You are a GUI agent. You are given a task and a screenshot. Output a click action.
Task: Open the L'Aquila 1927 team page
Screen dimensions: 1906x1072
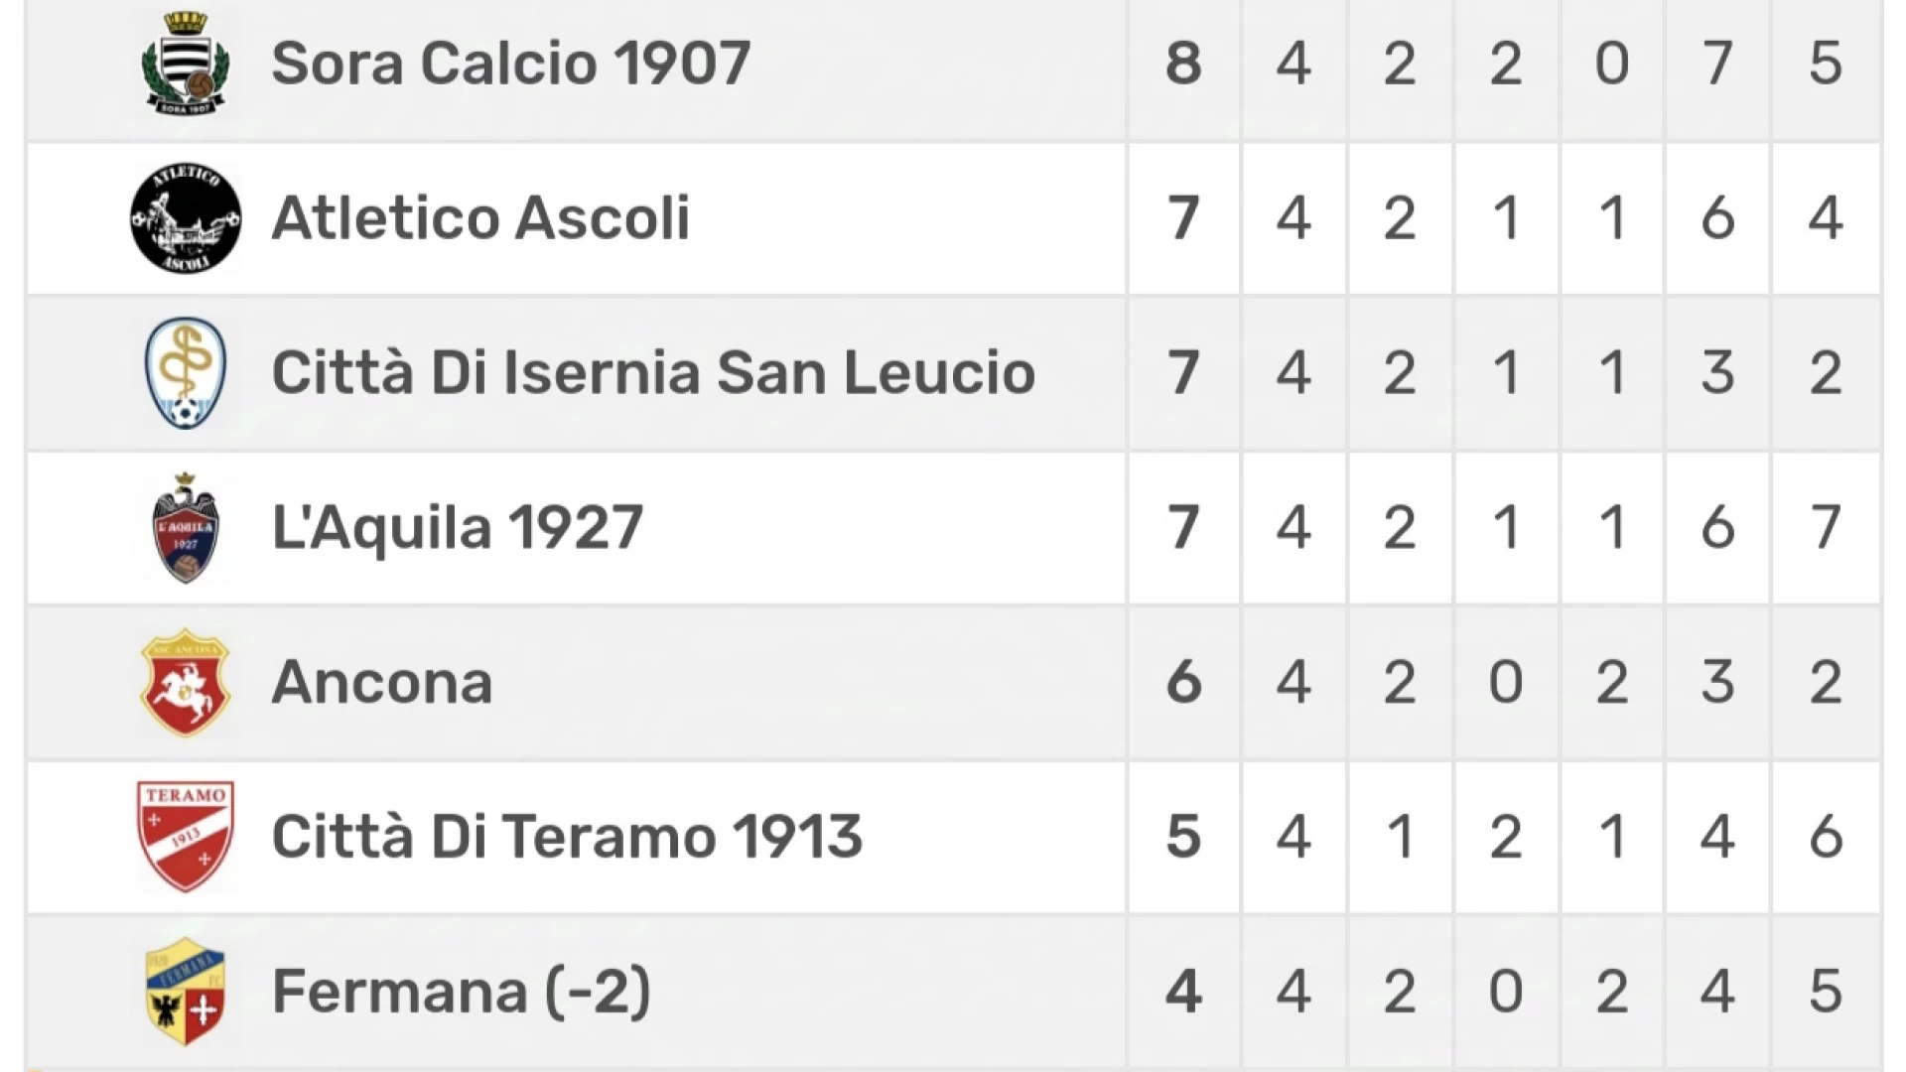click(x=458, y=528)
